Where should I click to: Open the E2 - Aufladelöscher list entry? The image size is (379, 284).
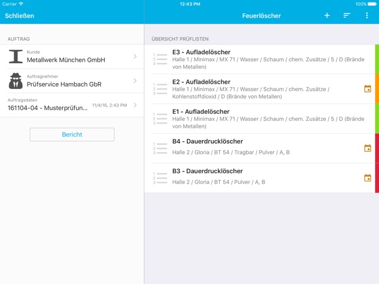coord(259,89)
